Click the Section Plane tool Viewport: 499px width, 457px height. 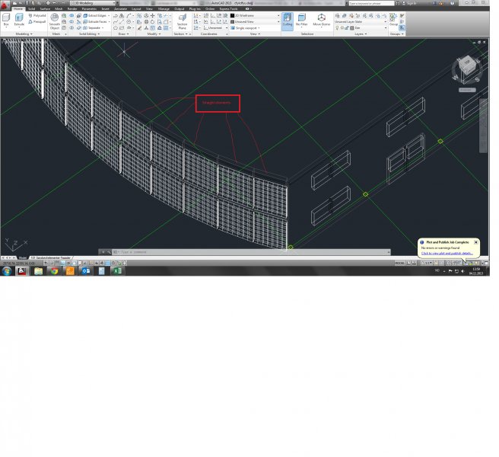[182, 21]
